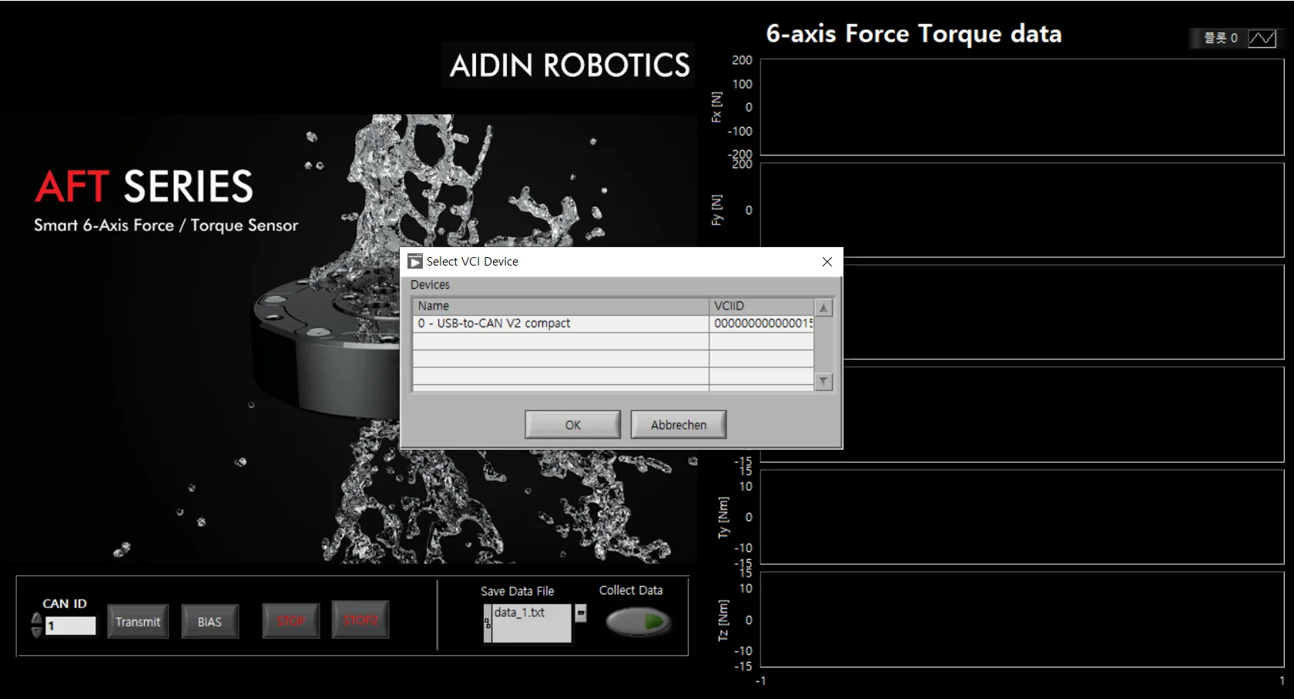Viewport: 1294px width, 699px height.
Task: Confirm device selection with OK
Action: click(572, 424)
